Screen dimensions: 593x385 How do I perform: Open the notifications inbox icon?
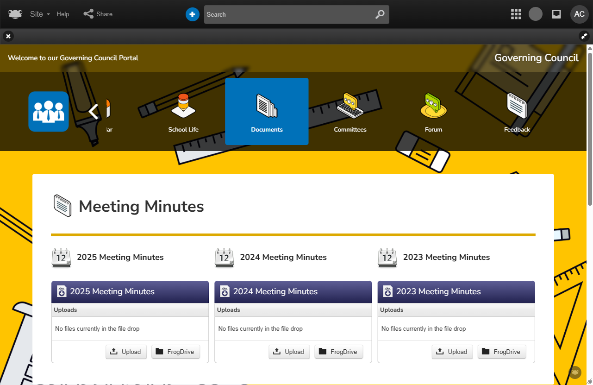(556, 14)
